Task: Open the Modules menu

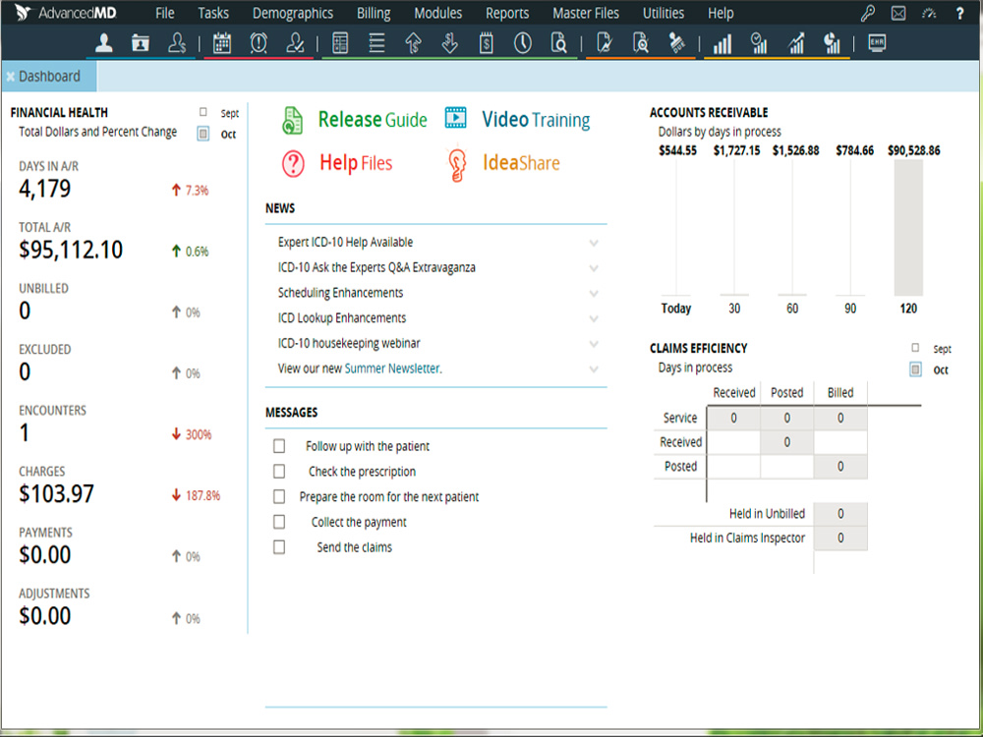Action: click(437, 13)
